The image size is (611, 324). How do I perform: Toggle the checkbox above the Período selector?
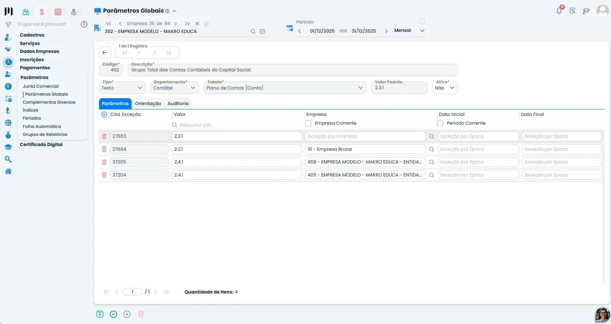pos(422,21)
